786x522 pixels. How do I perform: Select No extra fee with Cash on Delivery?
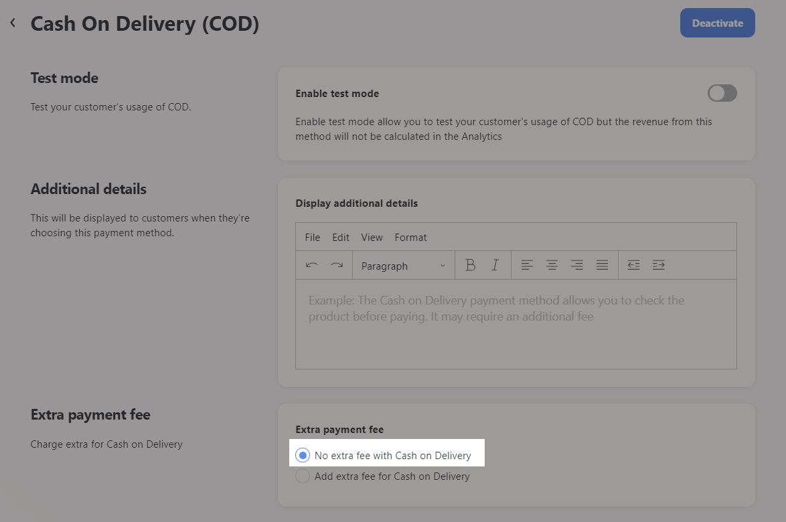click(302, 455)
